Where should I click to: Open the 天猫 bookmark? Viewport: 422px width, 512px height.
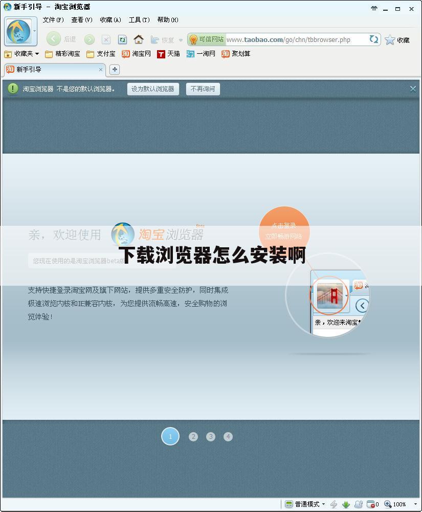tap(168, 54)
